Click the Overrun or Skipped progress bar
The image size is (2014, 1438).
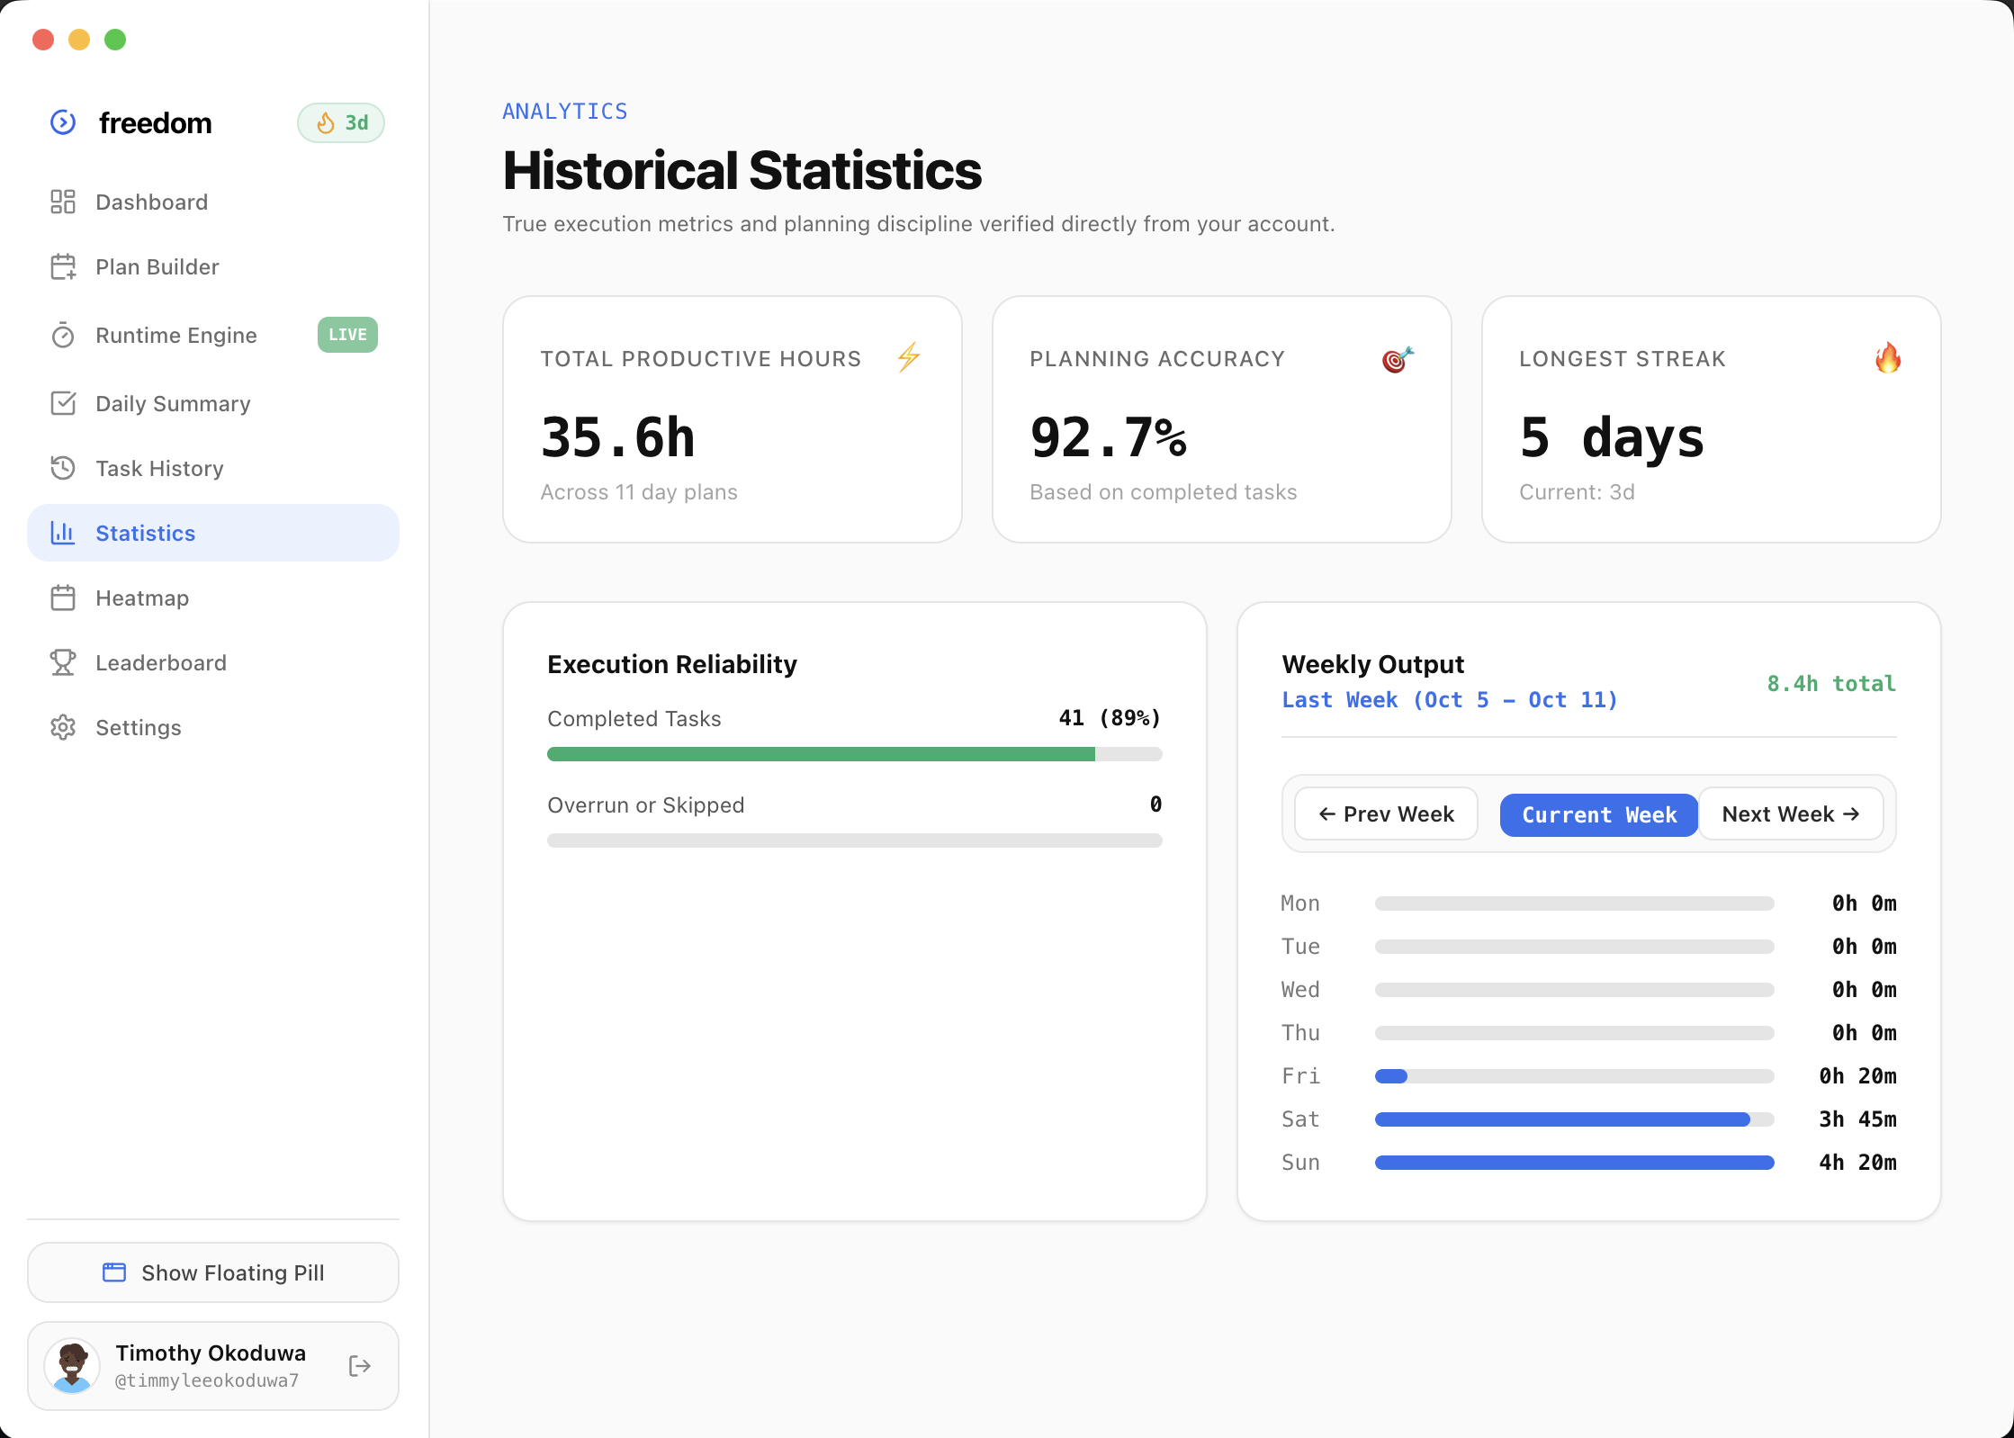click(855, 840)
